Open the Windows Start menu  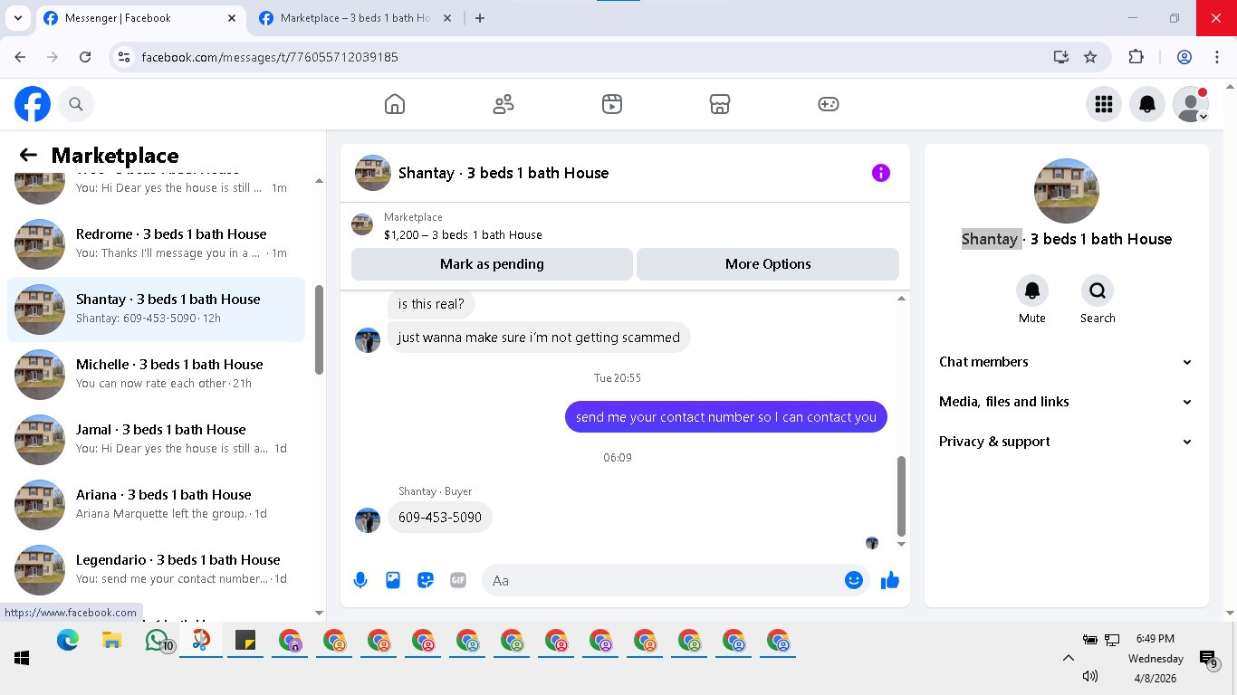point(22,658)
